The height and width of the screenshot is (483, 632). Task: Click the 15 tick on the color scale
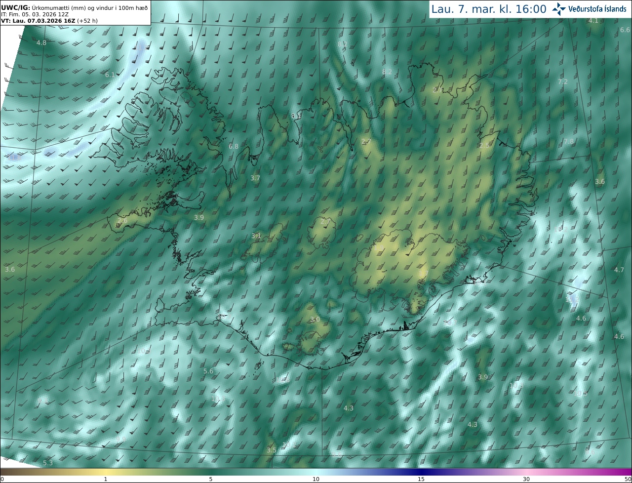tap(421, 479)
